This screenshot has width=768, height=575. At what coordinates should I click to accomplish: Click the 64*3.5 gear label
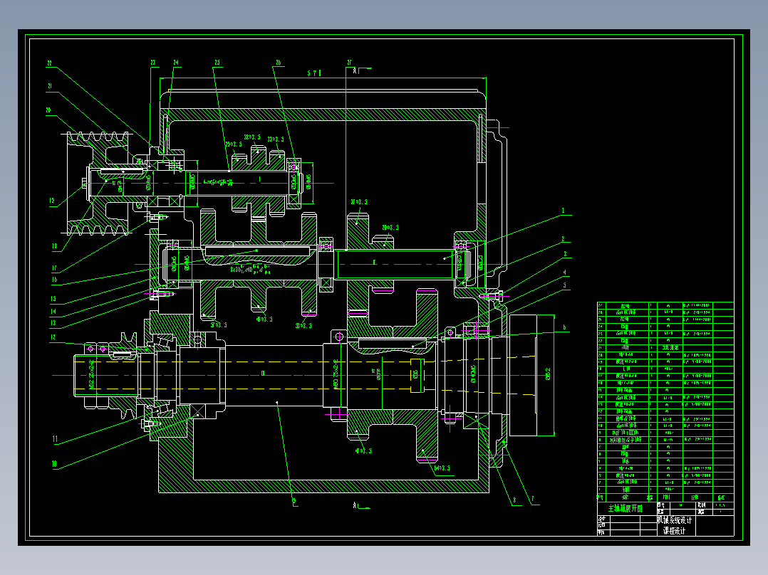click(441, 468)
